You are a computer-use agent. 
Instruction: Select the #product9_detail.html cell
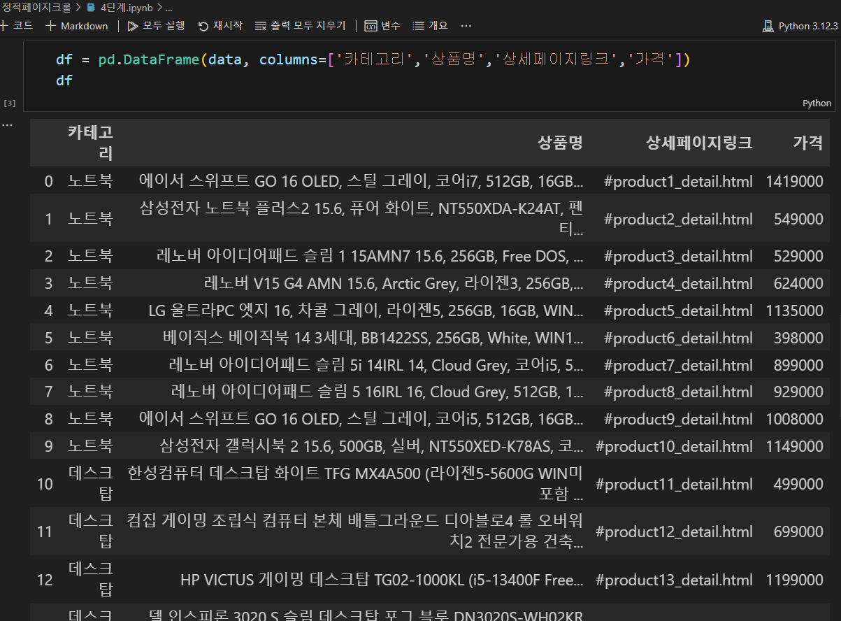pos(678,419)
